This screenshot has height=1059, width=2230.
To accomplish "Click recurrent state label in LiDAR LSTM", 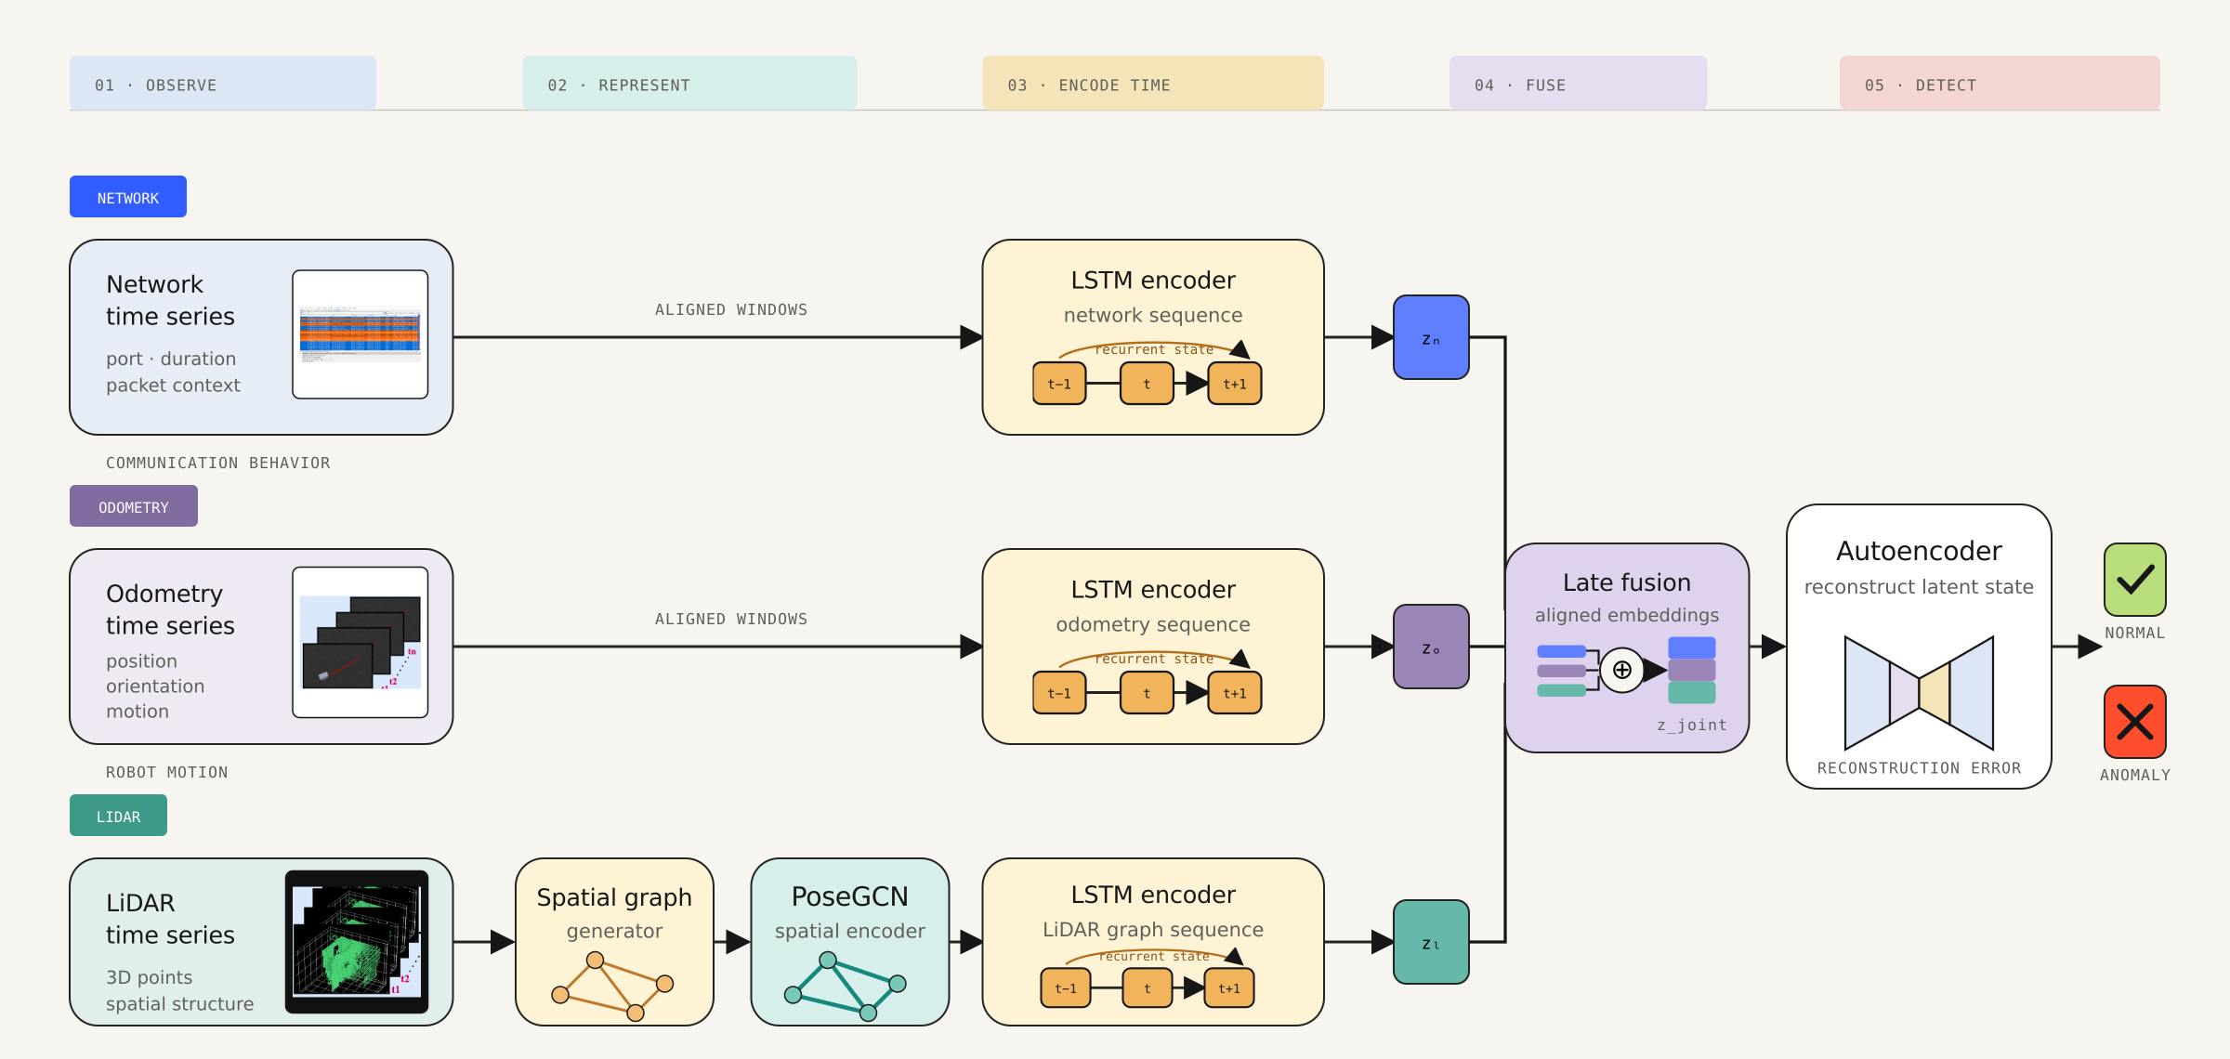I will [1154, 956].
